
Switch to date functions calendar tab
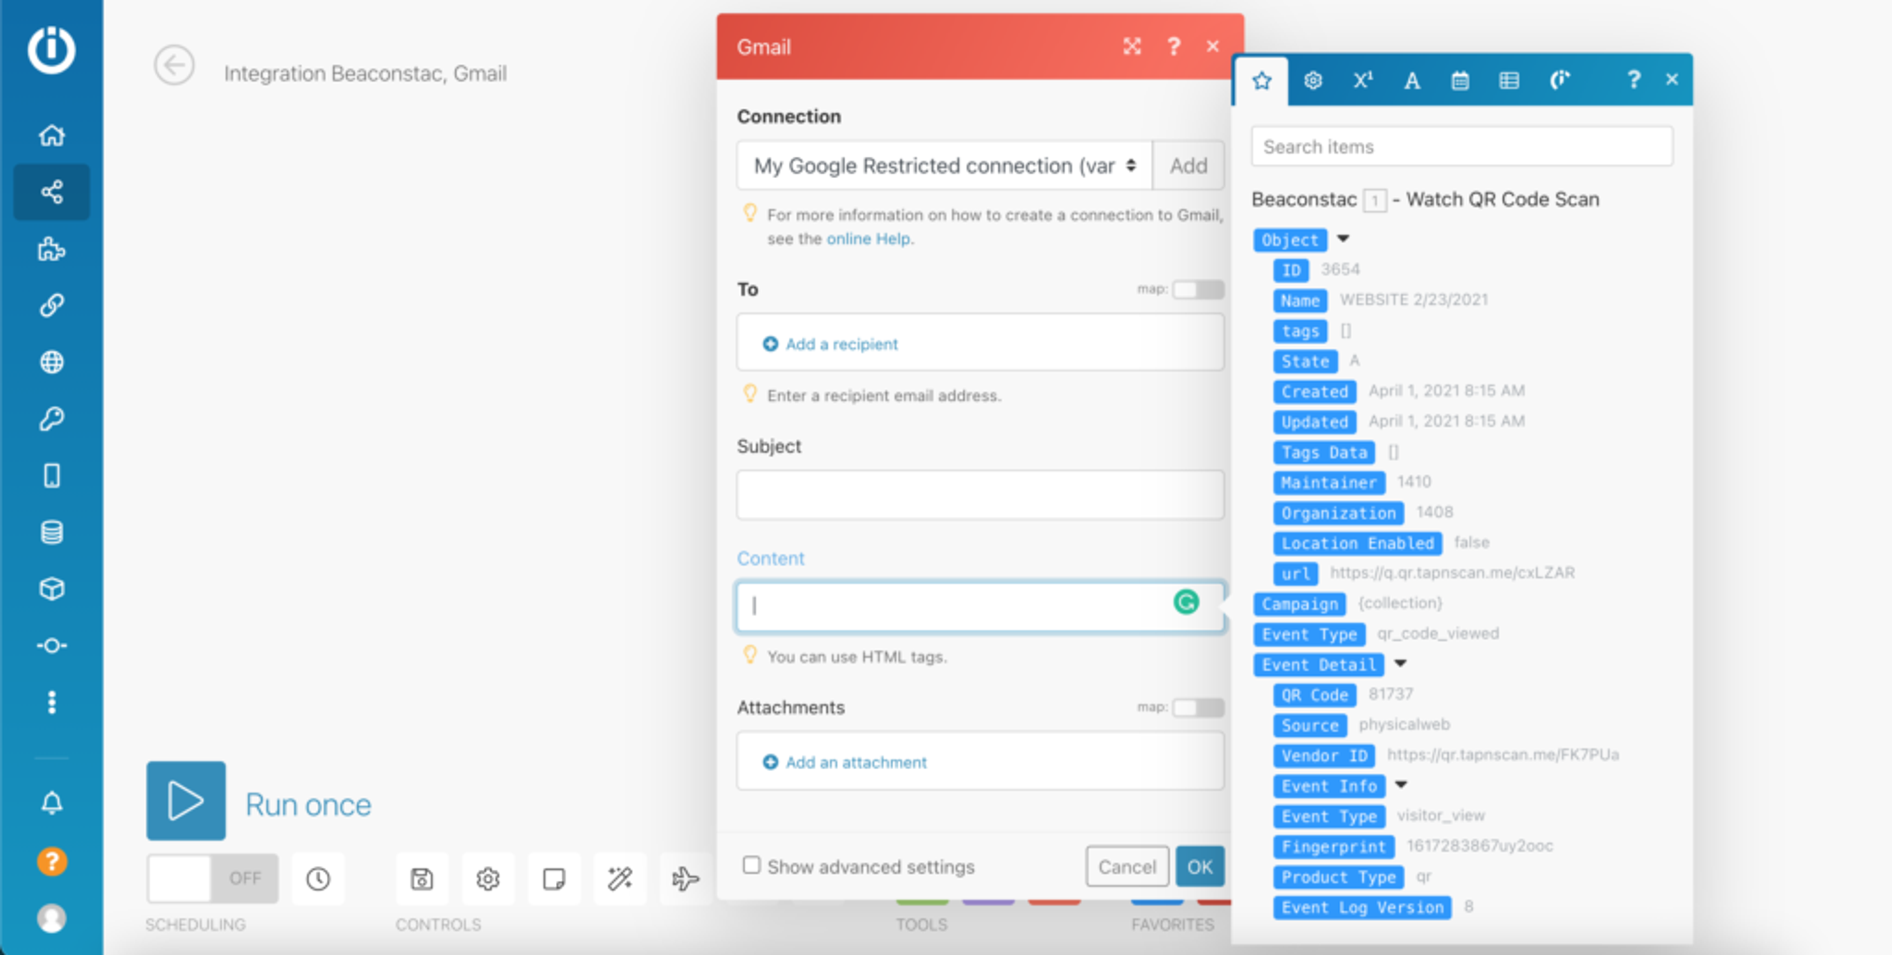click(x=1460, y=81)
